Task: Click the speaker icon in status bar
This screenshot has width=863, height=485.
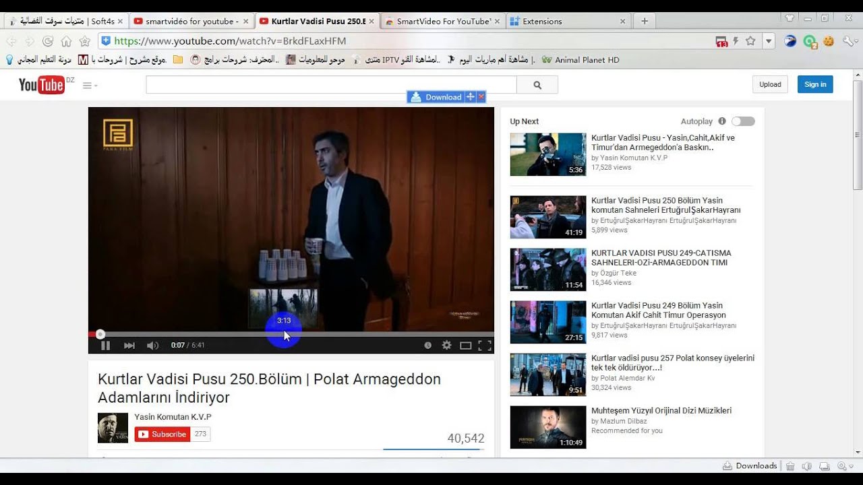Action: click(x=806, y=465)
